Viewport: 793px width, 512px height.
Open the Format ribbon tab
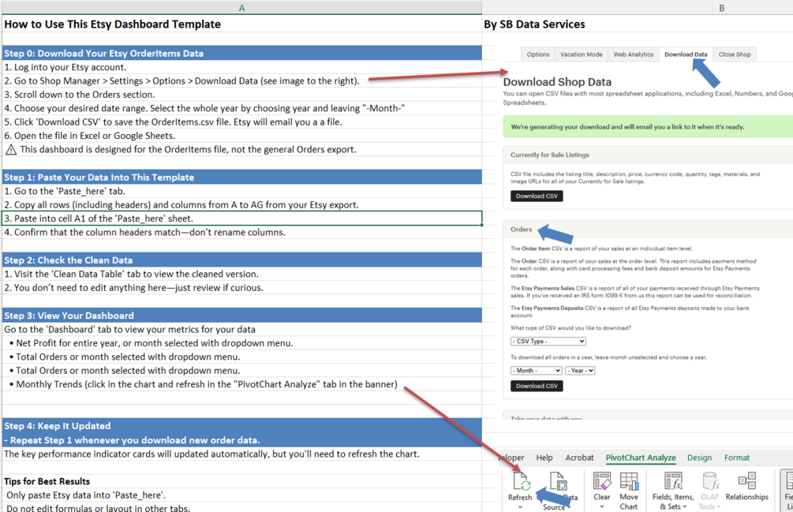736,458
